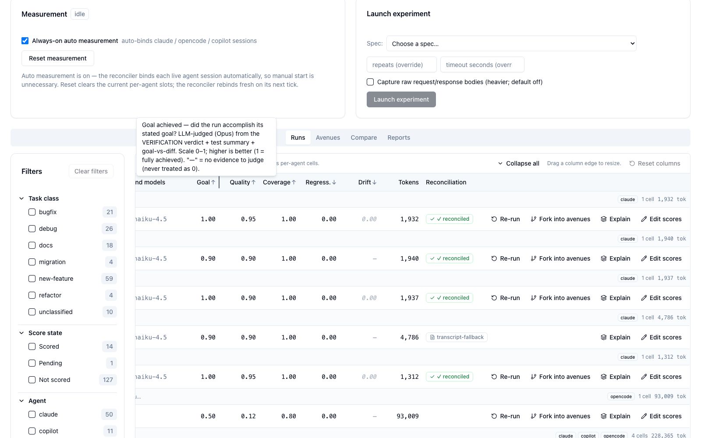Sort by the Quality column header
Viewport: 701px width, 438px height.
coord(243,182)
